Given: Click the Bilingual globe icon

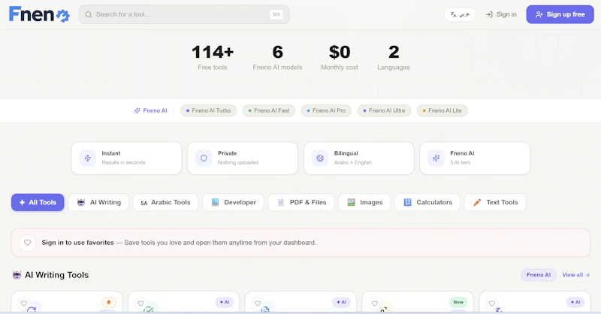Looking at the screenshot, I should click(320, 158).
